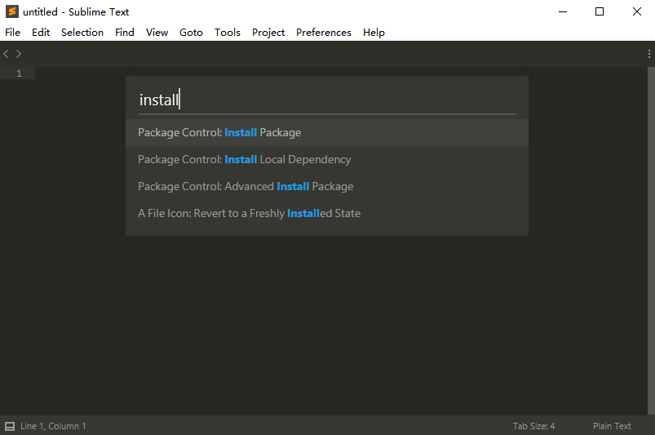The image size is (655, 435).
Task: Open the View menu
Action: click(157, 33)
